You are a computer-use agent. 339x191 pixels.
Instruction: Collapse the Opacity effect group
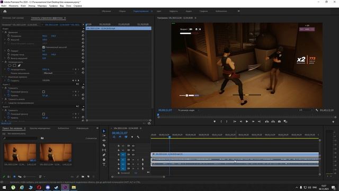click(3, 62)
